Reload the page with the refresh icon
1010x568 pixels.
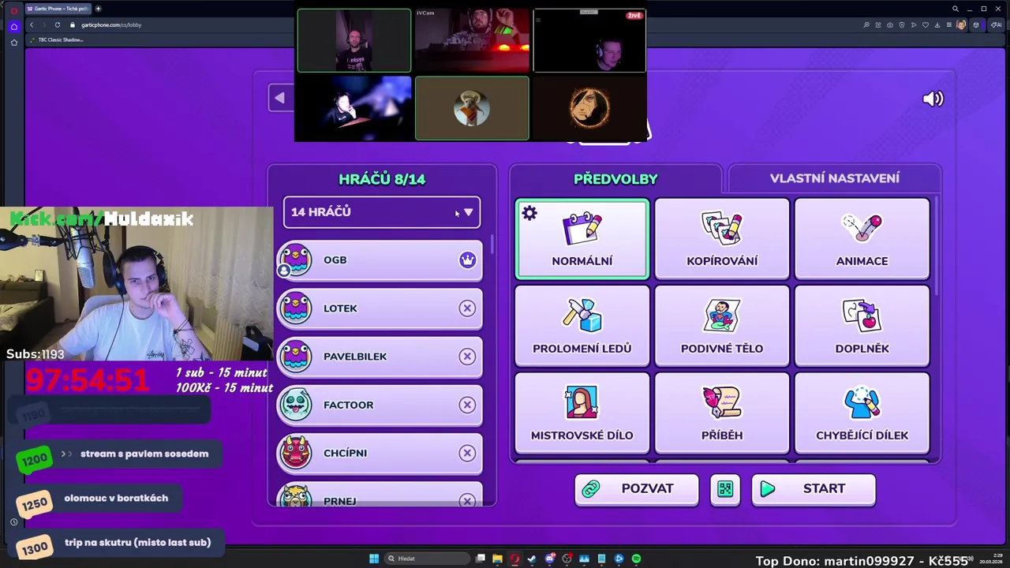[x=57, y=24]
